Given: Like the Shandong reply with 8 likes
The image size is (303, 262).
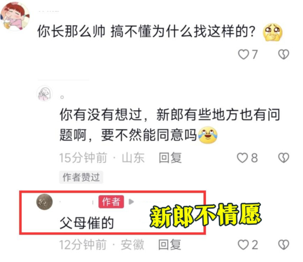Looking at the screenshot, I should [242, 158].
